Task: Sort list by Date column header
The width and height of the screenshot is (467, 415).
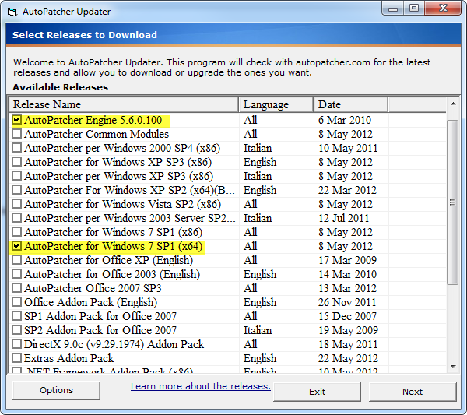Action: click(351, 104)
